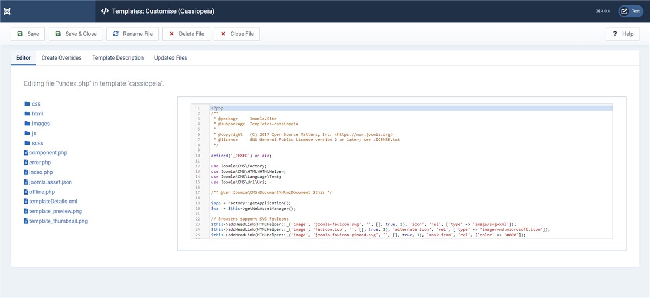Click the "$wa = $this->getWebAssetManager();" line
Screen dimensions: 650x298
[x=253, y=208]
